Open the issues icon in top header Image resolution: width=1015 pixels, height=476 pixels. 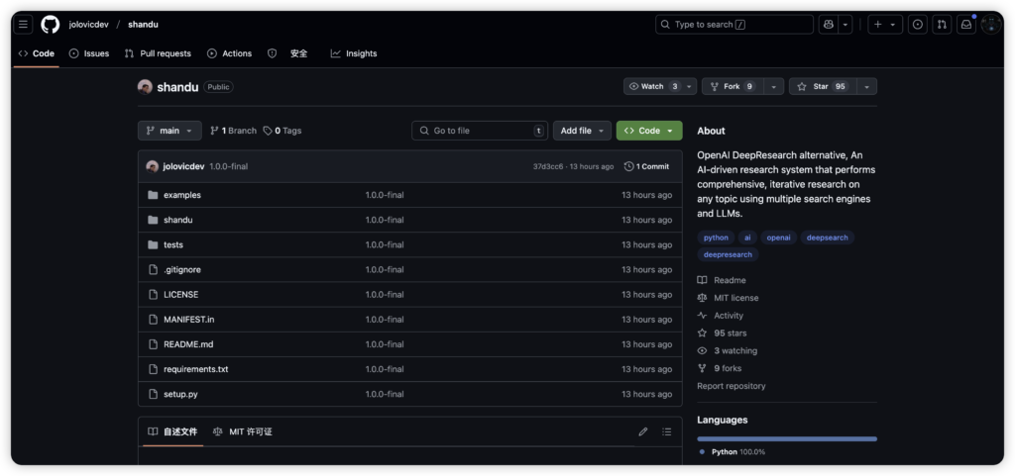[917, 25]
